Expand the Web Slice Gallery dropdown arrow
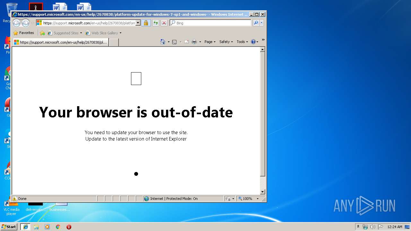Viewport: 411px width, 231px height. pos(121,33)
